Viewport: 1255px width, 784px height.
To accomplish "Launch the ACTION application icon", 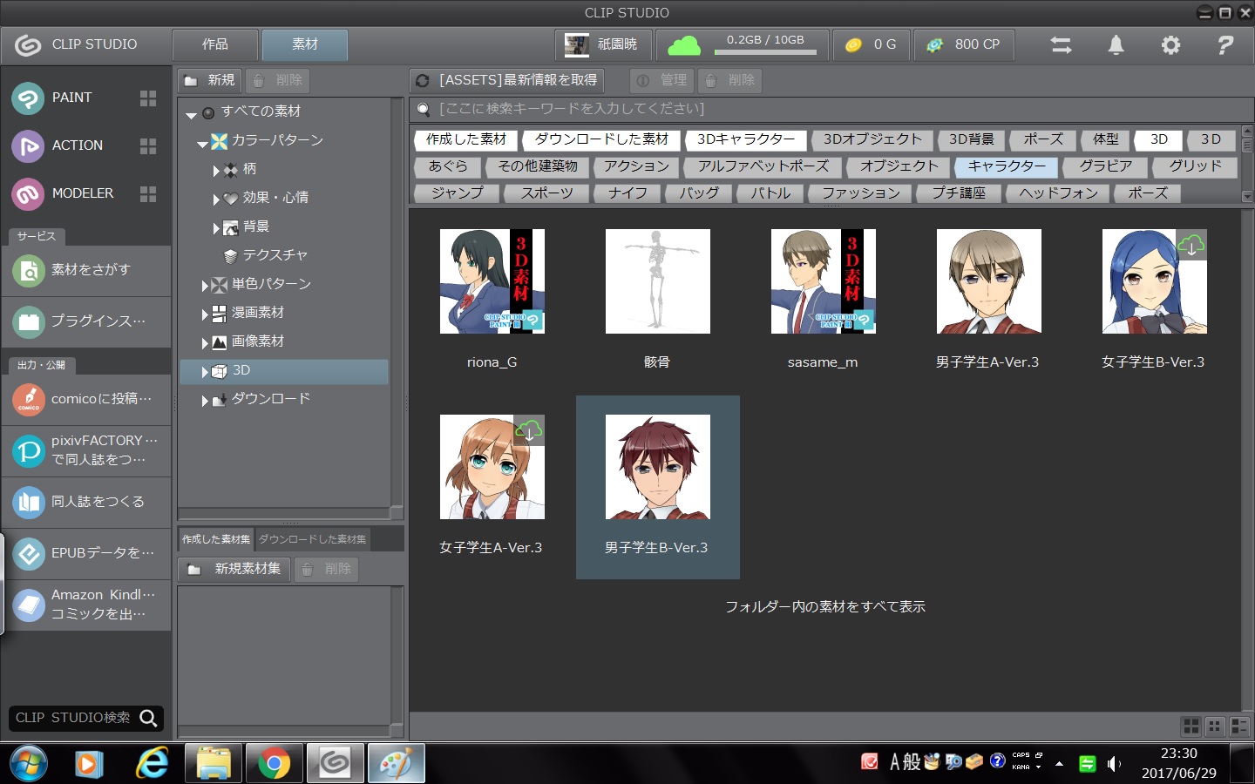I will (28, 146).
